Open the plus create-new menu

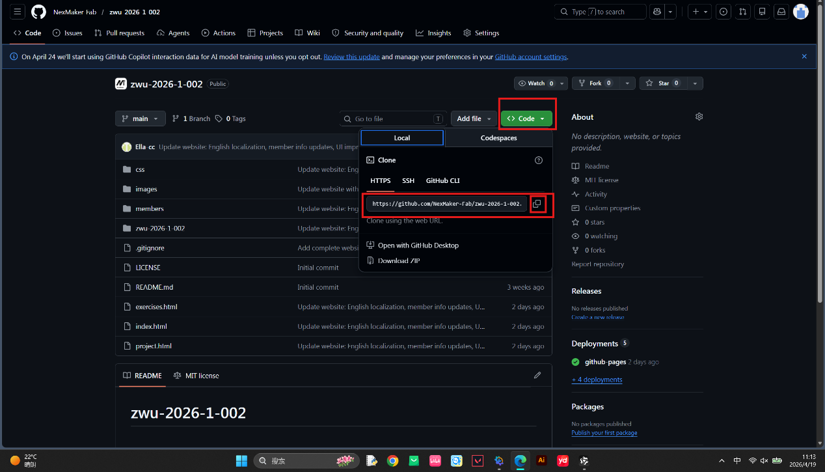(699, 12)
